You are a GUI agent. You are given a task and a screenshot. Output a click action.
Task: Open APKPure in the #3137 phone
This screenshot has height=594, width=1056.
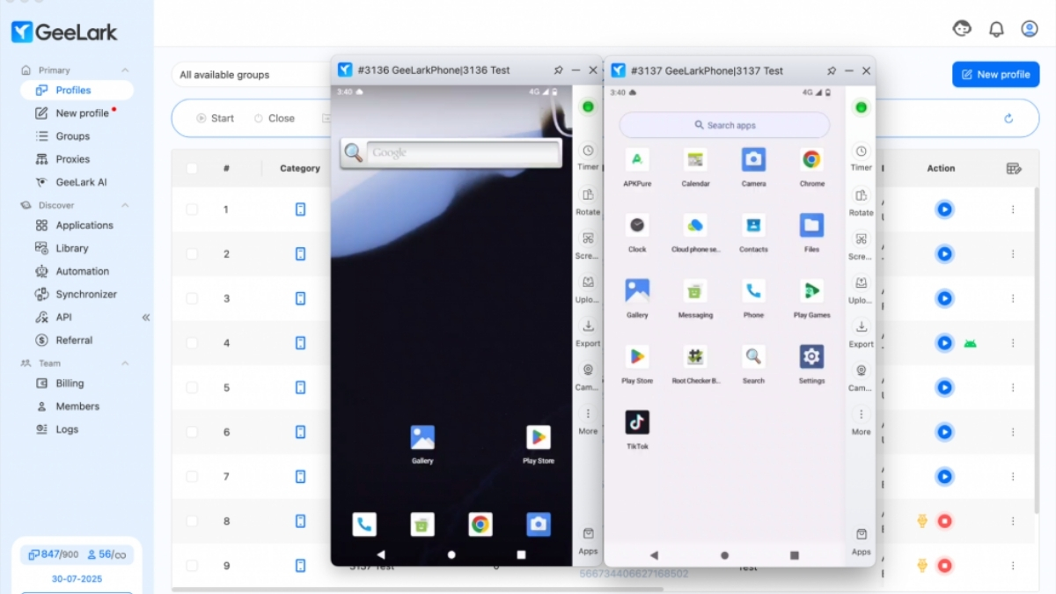point(637,160)
